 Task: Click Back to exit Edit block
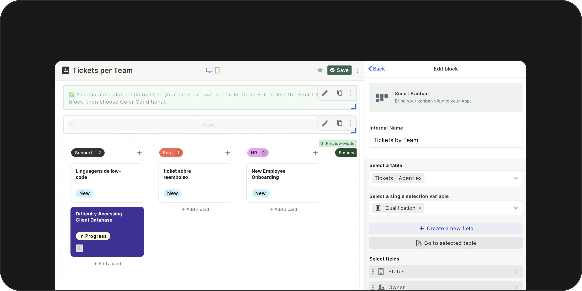pos(376,69)
